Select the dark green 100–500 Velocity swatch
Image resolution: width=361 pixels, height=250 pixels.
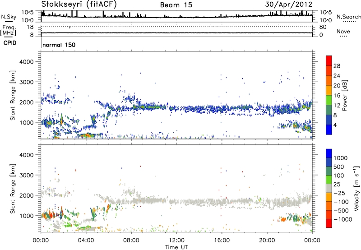329,171
